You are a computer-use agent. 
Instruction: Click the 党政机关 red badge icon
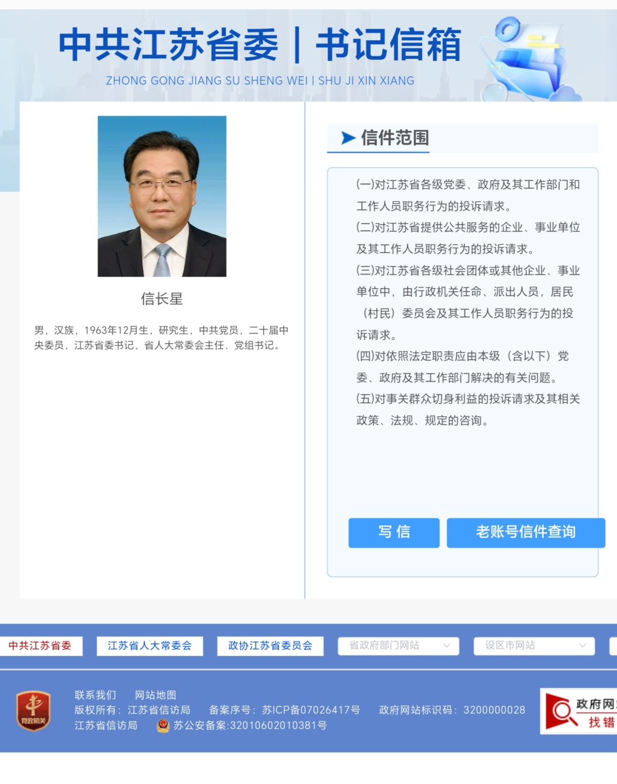(x=33, y=711)
